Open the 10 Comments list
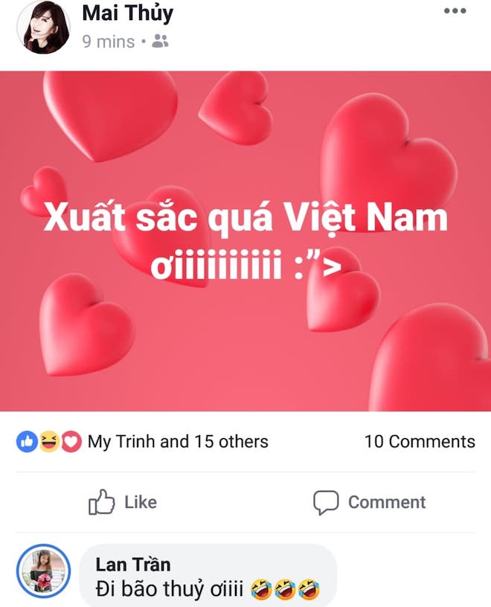This screenshot has width=491, height=607. click(420, 442)
